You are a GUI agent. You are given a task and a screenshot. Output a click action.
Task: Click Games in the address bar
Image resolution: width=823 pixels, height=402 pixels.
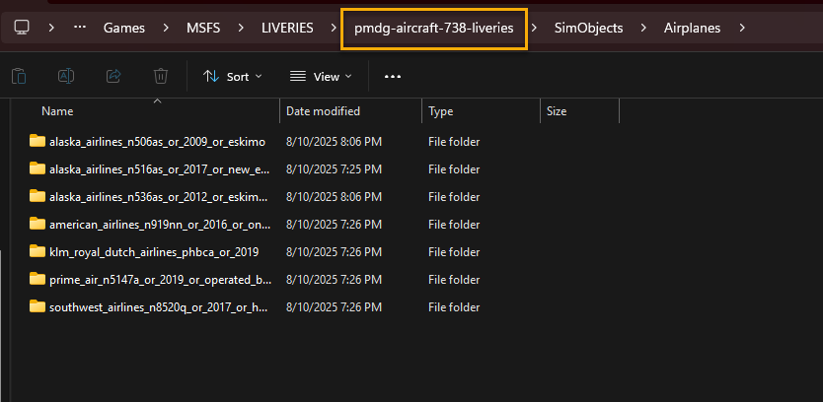coord(124,28)
